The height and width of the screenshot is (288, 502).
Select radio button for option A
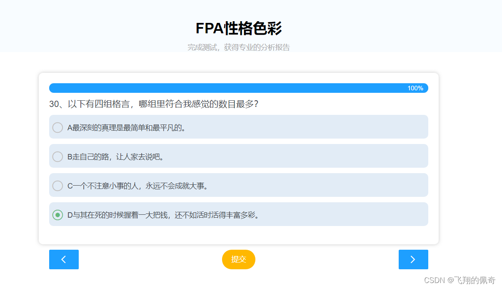pyautogui.click(x=57, y=127)
